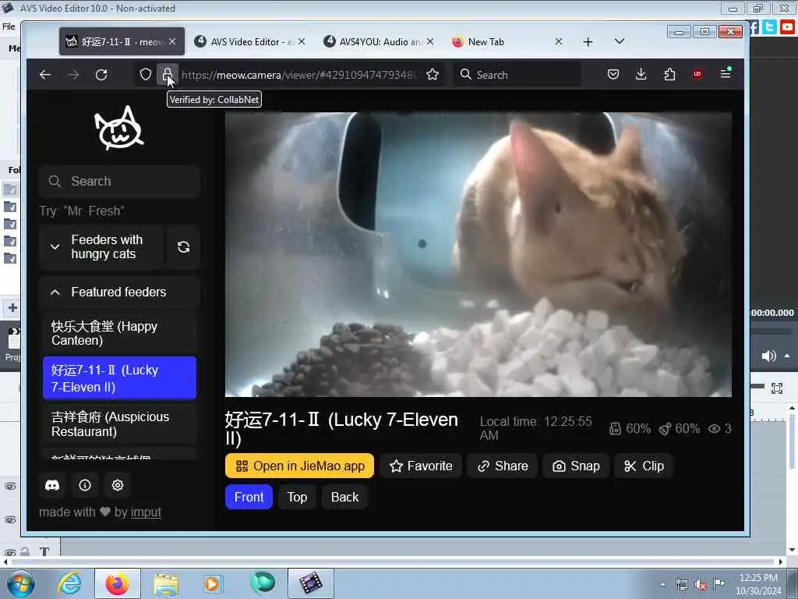The image size is (798, 599).
Task: Click the Snap button
Action: click(576, 466)
